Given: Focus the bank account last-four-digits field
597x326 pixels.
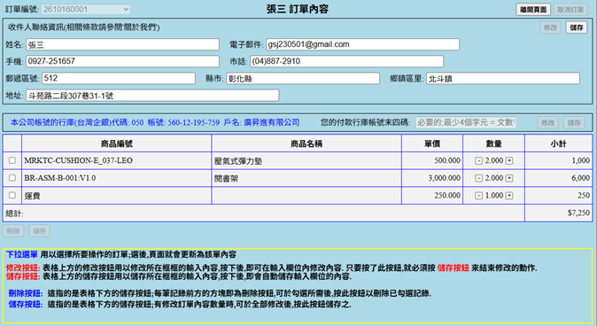Looking at the screenshot, I should [x=466, y=122].
